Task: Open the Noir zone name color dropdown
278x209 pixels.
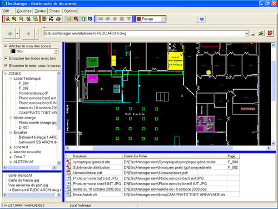Action: (x=56, y=51)
